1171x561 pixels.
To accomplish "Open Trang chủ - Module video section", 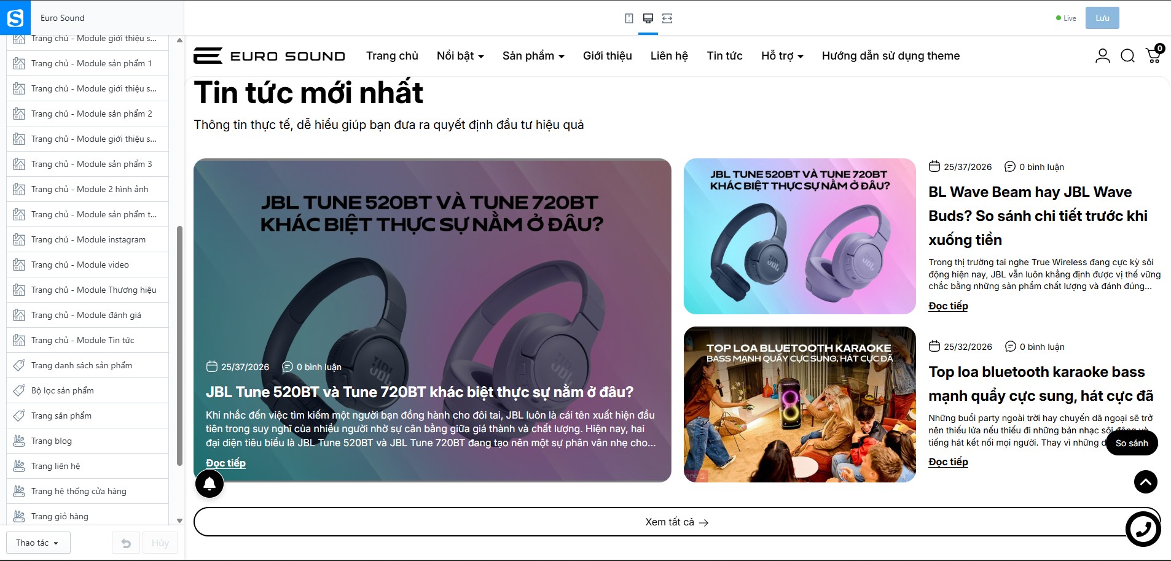I will (x=87, y=265).
